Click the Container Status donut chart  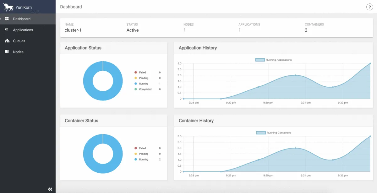103,154
